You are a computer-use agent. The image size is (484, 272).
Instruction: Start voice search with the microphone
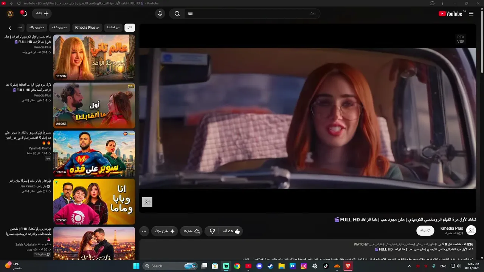tap(160, 14)
